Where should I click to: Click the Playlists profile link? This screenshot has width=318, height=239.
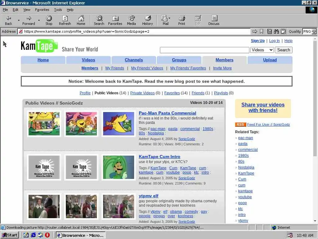[x=221, y=93]
